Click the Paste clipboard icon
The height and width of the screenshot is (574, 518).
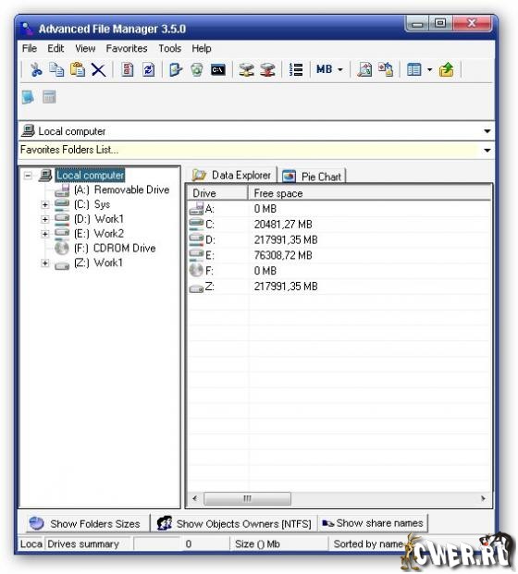pos(78,69)
